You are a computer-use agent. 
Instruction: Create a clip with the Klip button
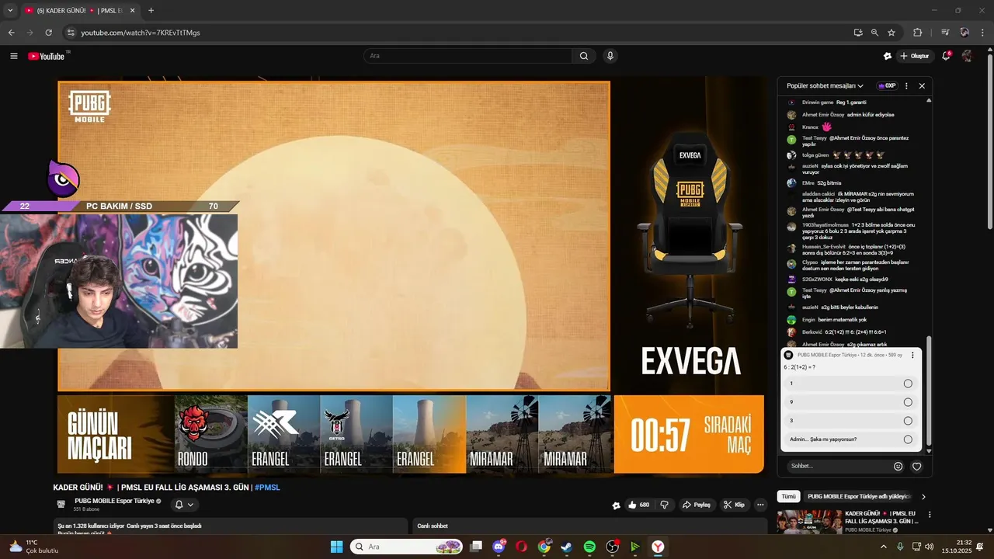[735, 505]
